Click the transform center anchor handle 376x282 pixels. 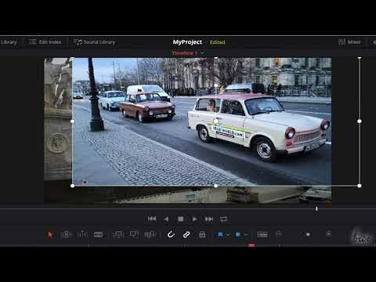pos(215,121)
